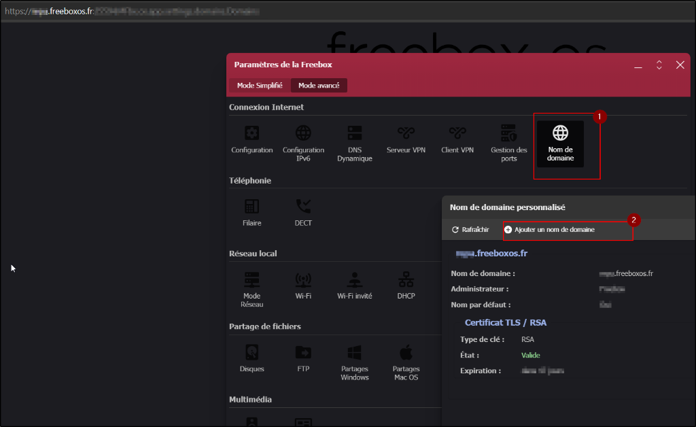
Task: Open Partages Mac OS settings
Action: pos(406,362)
